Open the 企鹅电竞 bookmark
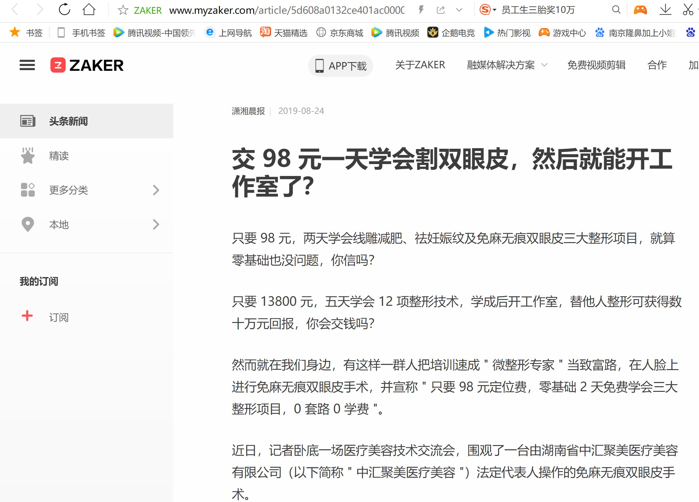Screen dimensions: 699x502 [x=451, y=33]
